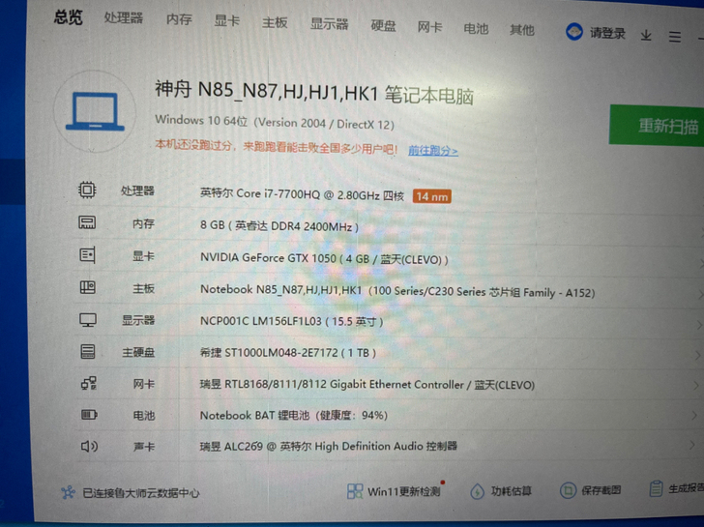
Task: Open the 处理器 tab
Action: (x=124, y=18)
